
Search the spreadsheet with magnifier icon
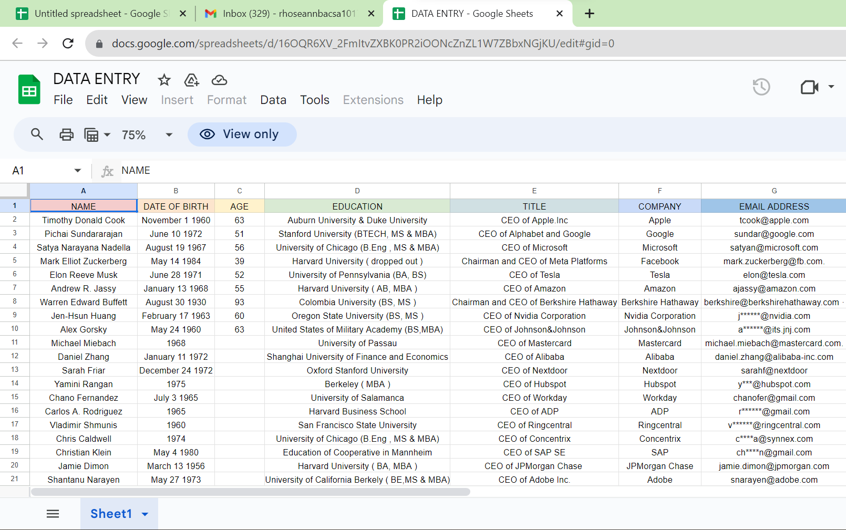coord(36,134)
